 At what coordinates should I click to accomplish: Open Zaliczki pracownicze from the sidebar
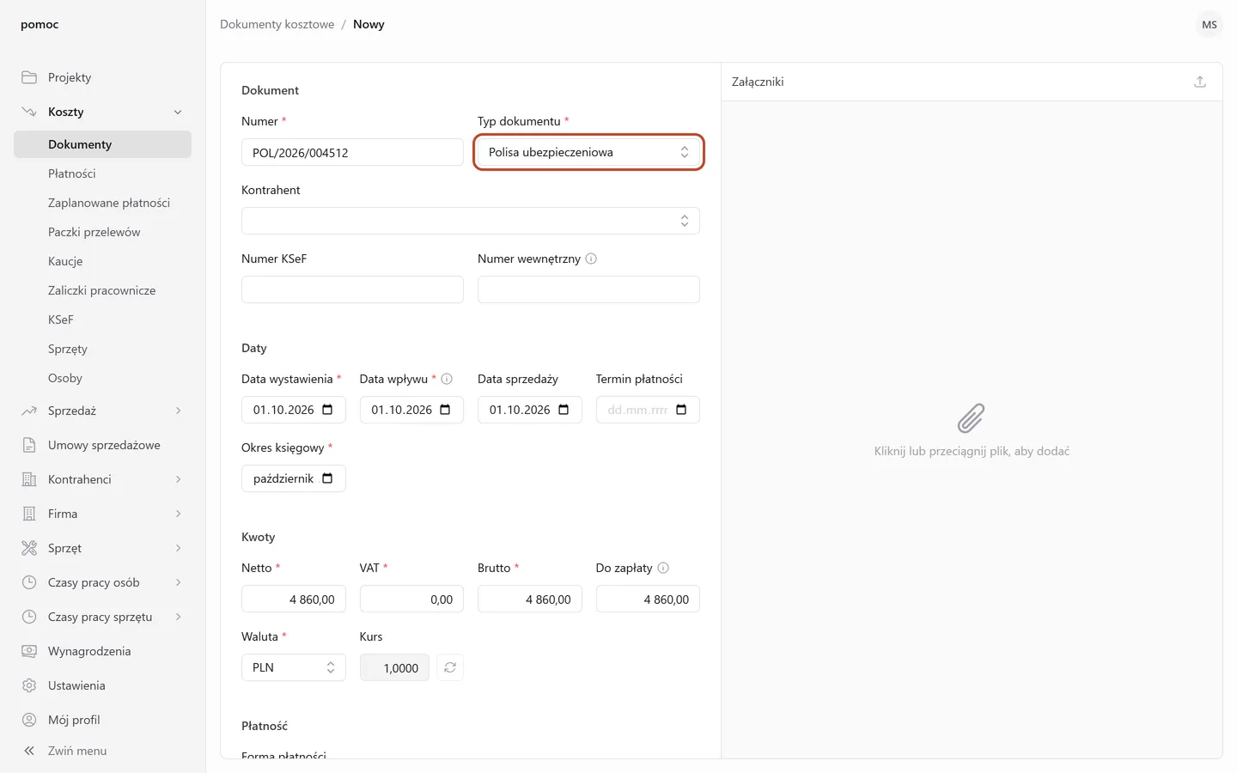(102, 290)
